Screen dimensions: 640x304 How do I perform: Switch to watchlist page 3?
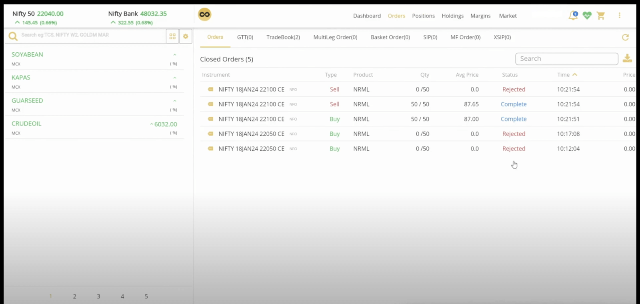click(98, 296)
